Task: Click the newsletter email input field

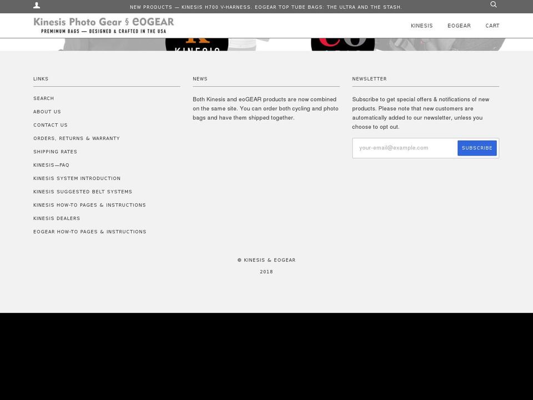Action: point(405,148)
